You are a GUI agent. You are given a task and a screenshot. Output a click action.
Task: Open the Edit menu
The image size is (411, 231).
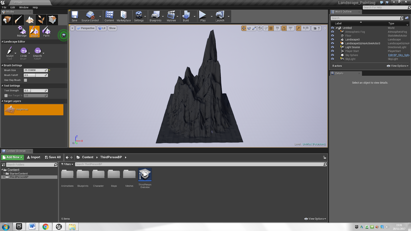tap(13, 7)
